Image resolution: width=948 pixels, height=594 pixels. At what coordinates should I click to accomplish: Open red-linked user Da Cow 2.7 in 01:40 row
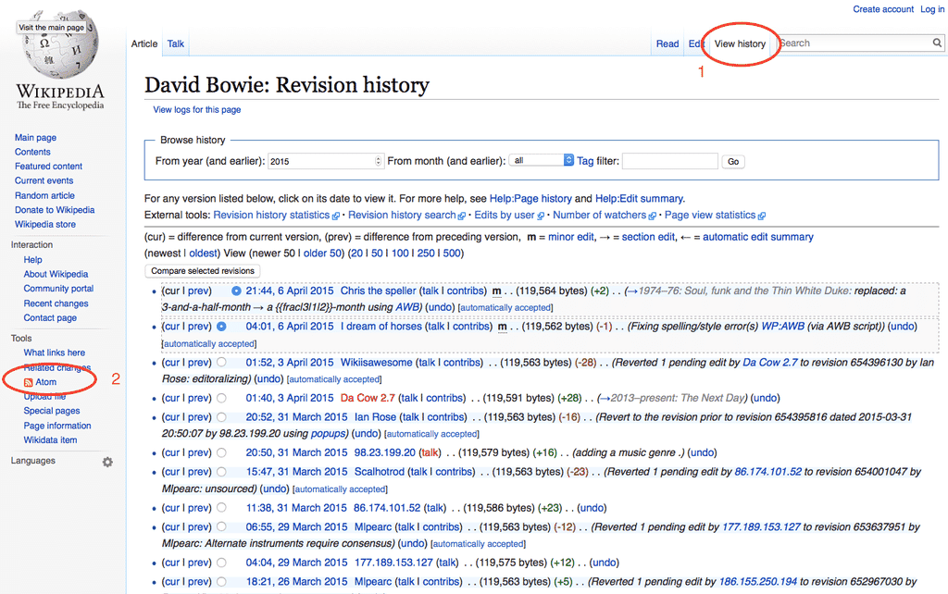(367, 398)
